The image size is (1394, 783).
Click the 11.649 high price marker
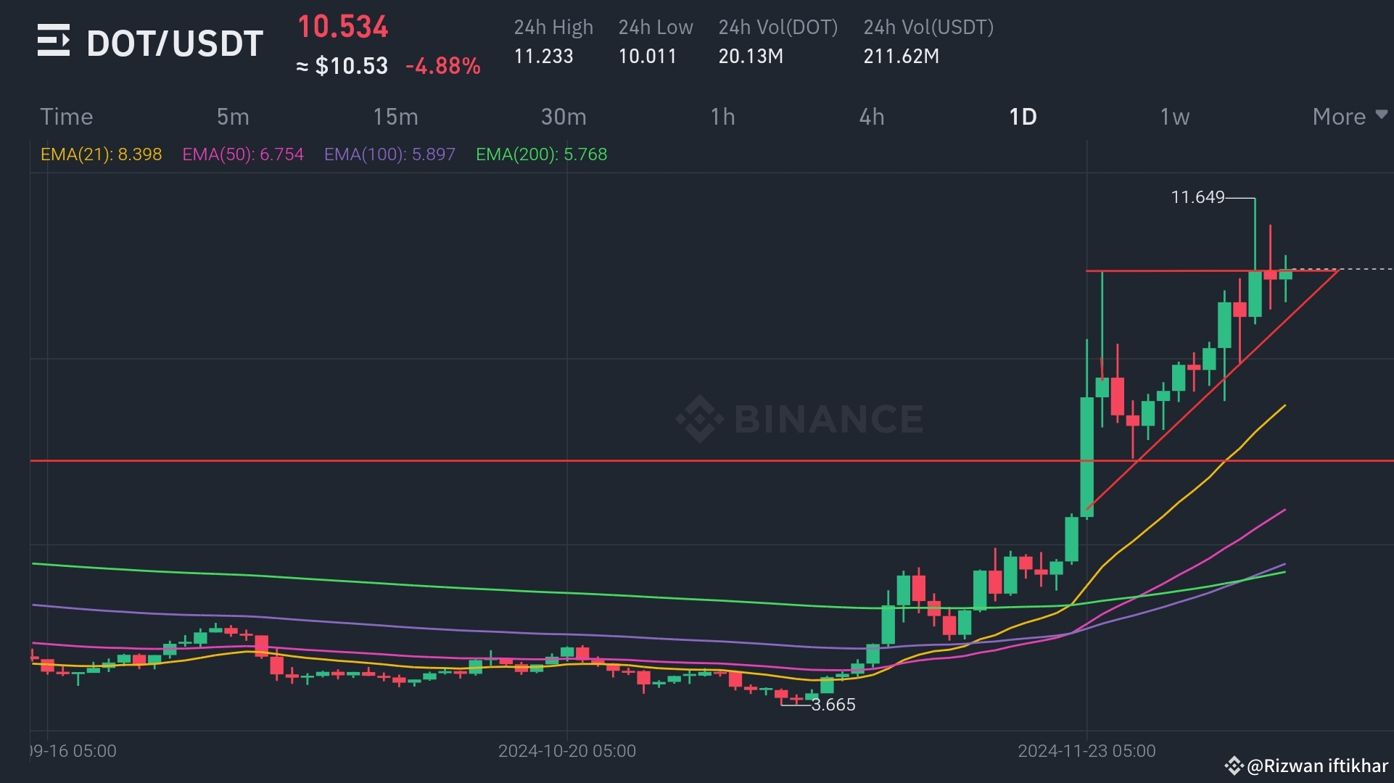pyautogui.click(x=1197, y=197)
